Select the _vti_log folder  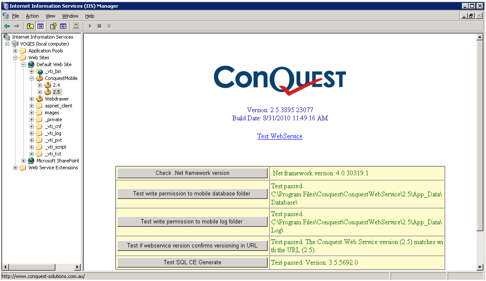pyautogui.click(x=53, y=133)
